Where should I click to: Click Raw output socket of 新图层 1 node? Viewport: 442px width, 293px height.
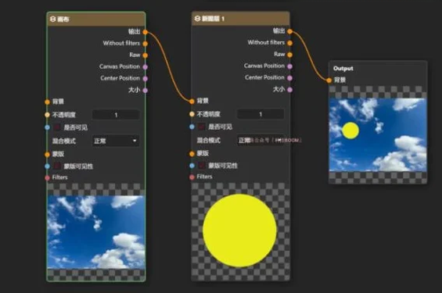(x=289, y=55)
